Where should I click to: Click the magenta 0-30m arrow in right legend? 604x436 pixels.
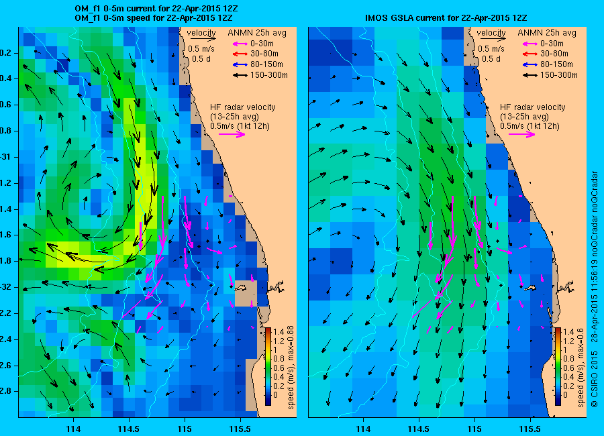(x=530, y=44)
